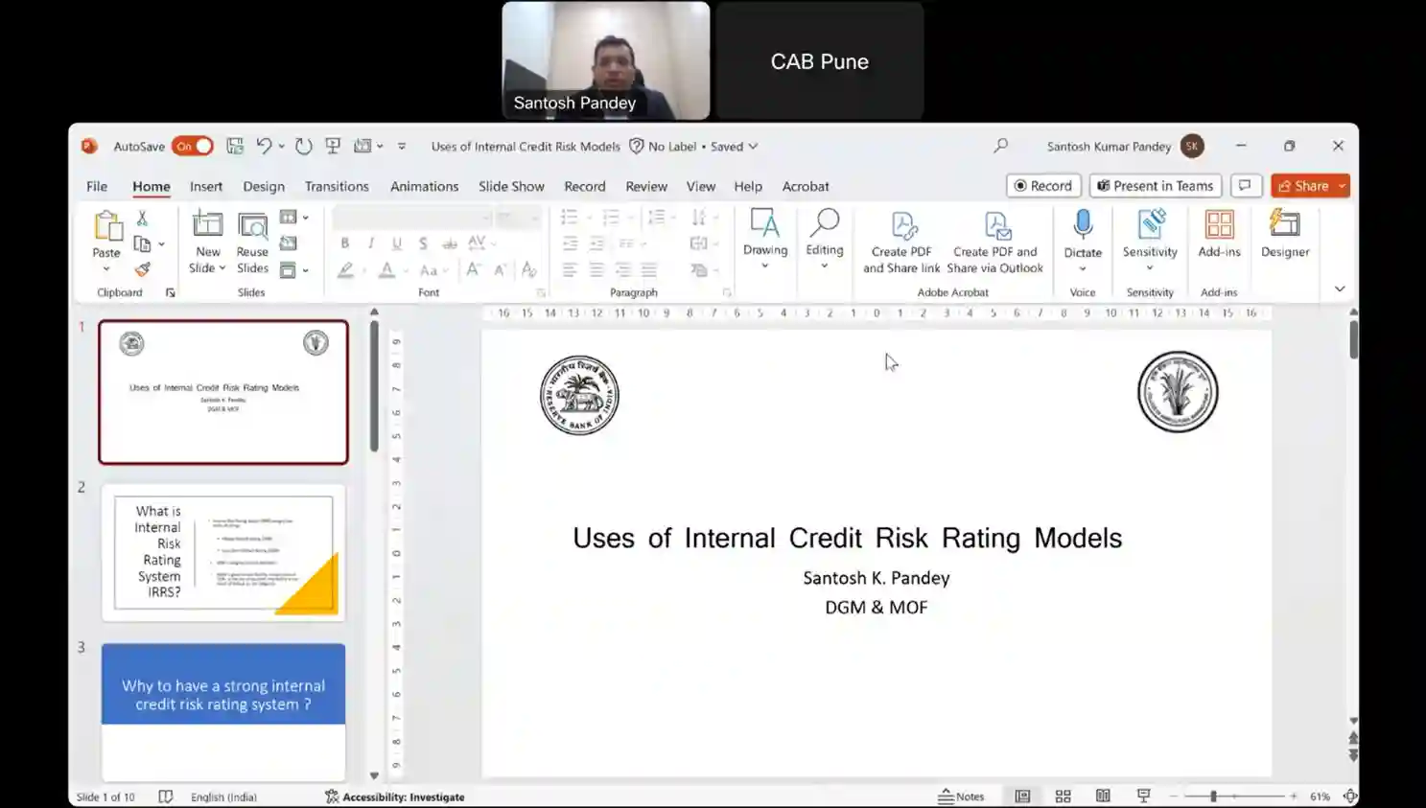Open the Saved status dropdown in title bar
Screen dimensions: 1426x808
(x=754, y=147)
